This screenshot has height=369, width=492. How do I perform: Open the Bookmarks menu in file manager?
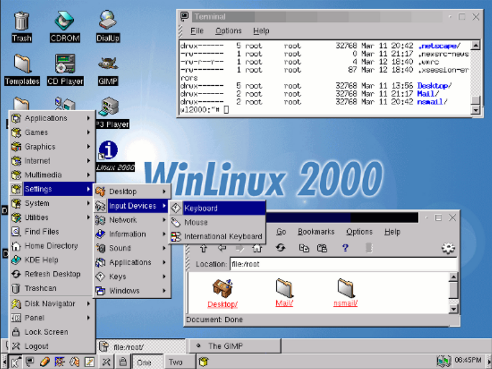pos(316,232)
